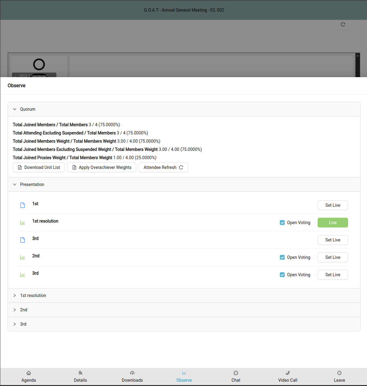Open the Chat bubble icon
The image size is (367, 386).
(x=236, y=373)
